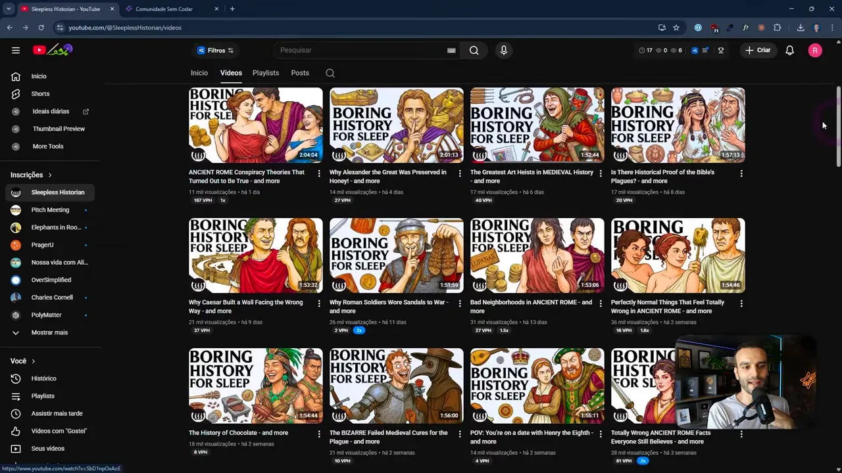The image size is (842, 473).
Task: Open the three-dot options menu on the ANCIENT ROME Conspiracy video
Action: [x=319, y=173]
